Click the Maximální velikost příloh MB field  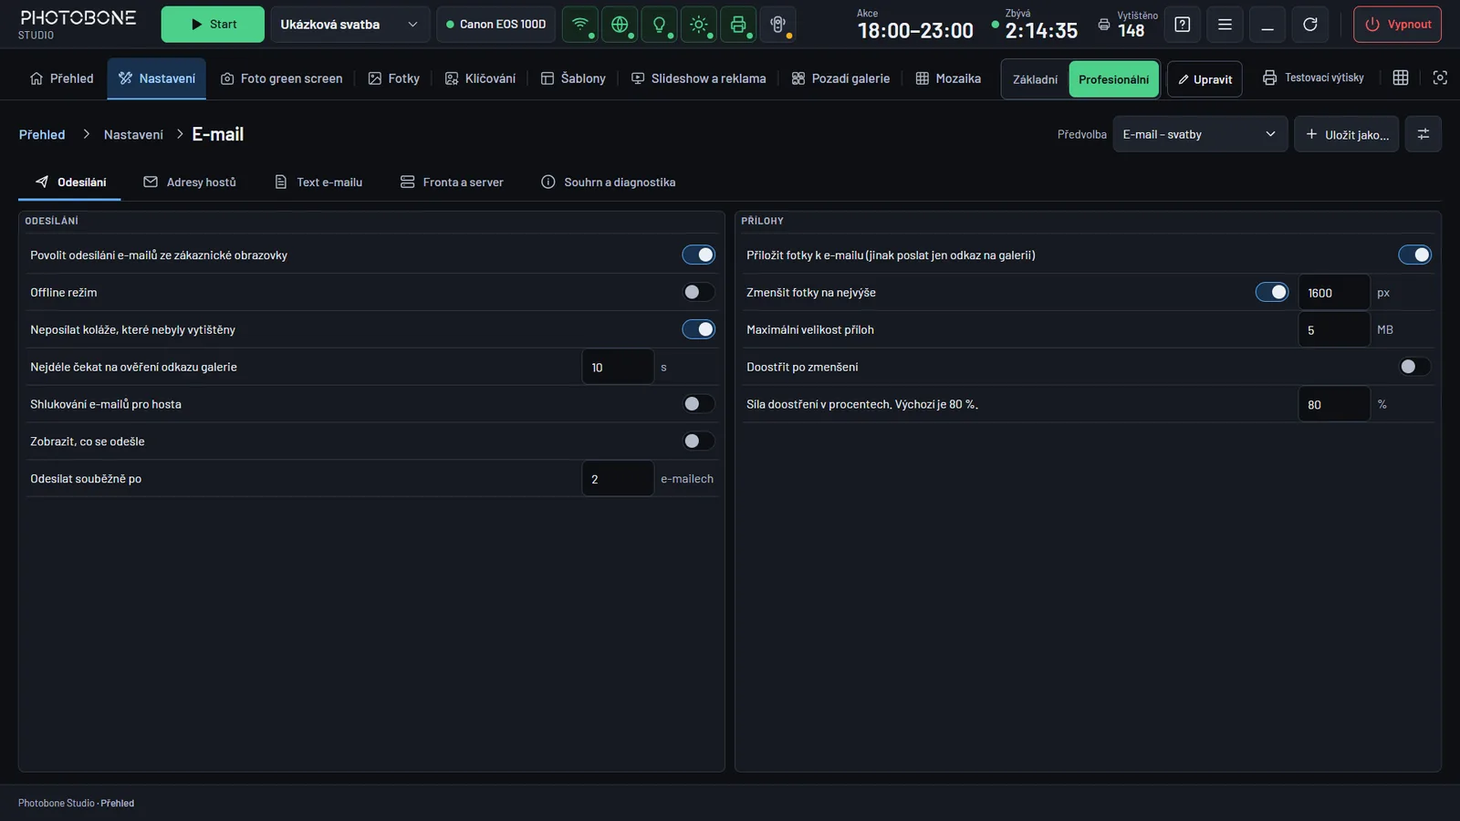(x=1334, y=329)
